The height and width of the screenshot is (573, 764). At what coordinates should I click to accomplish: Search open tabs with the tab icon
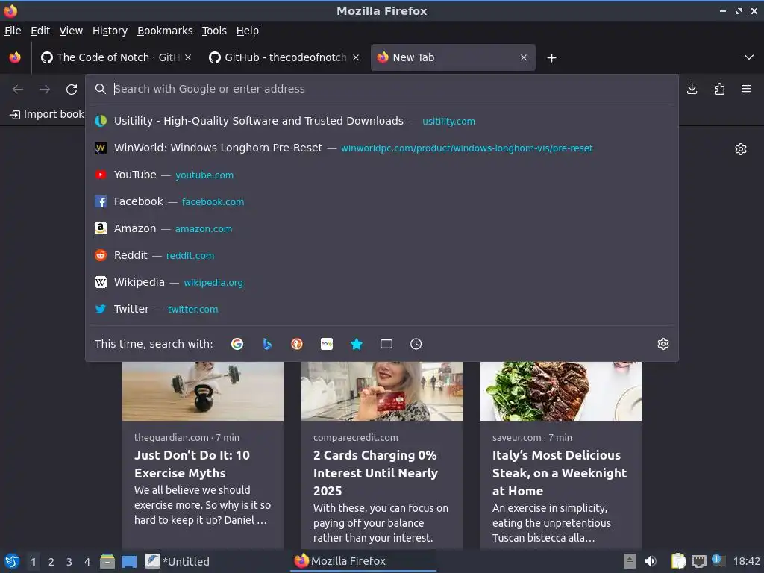(x=386, y=344)
